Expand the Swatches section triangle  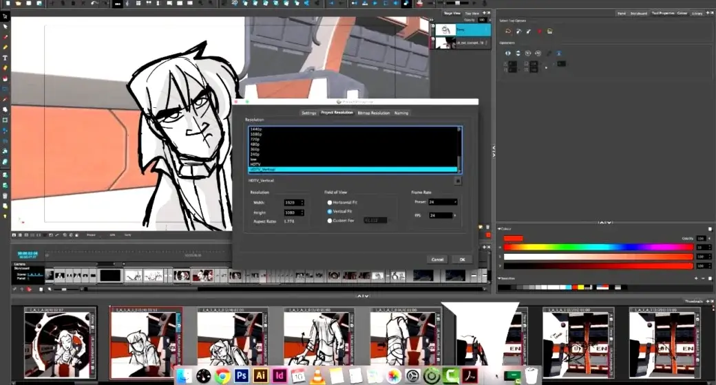tap(500, 278)
